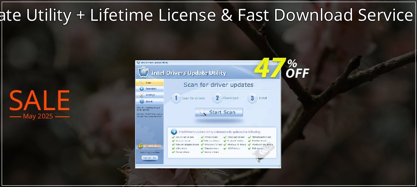Image resolution: width=417 pixels, height=187 pixels.
Task: Click the 'Network adapter drivers' list entry
Action: click(187, 145)
